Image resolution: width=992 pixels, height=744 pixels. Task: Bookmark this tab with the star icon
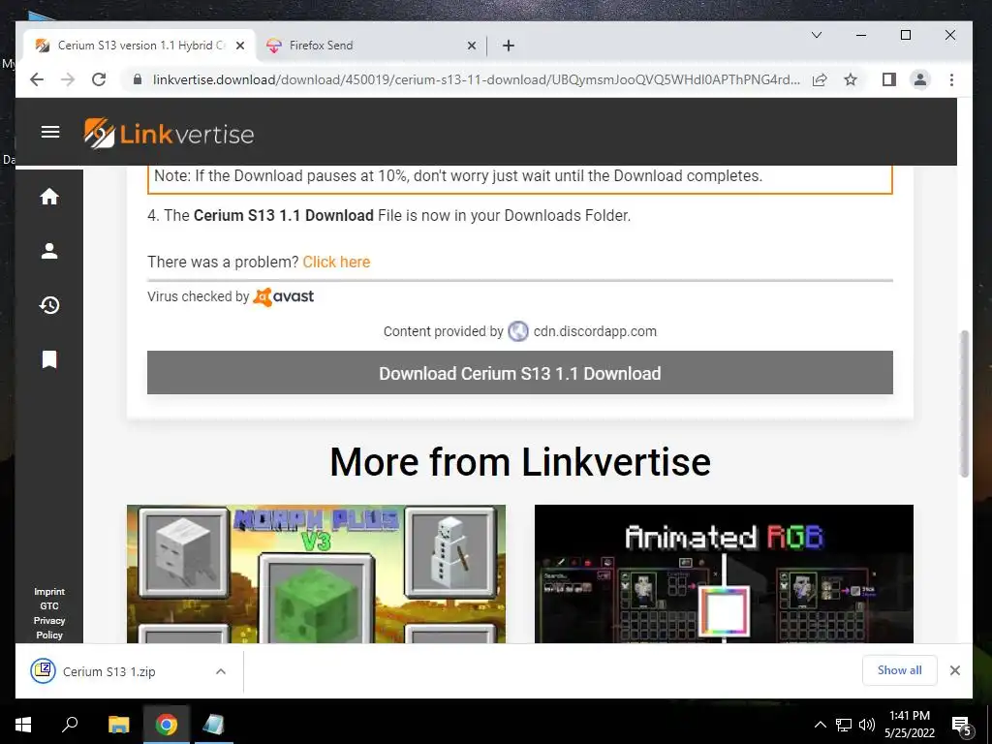point(851,79)
